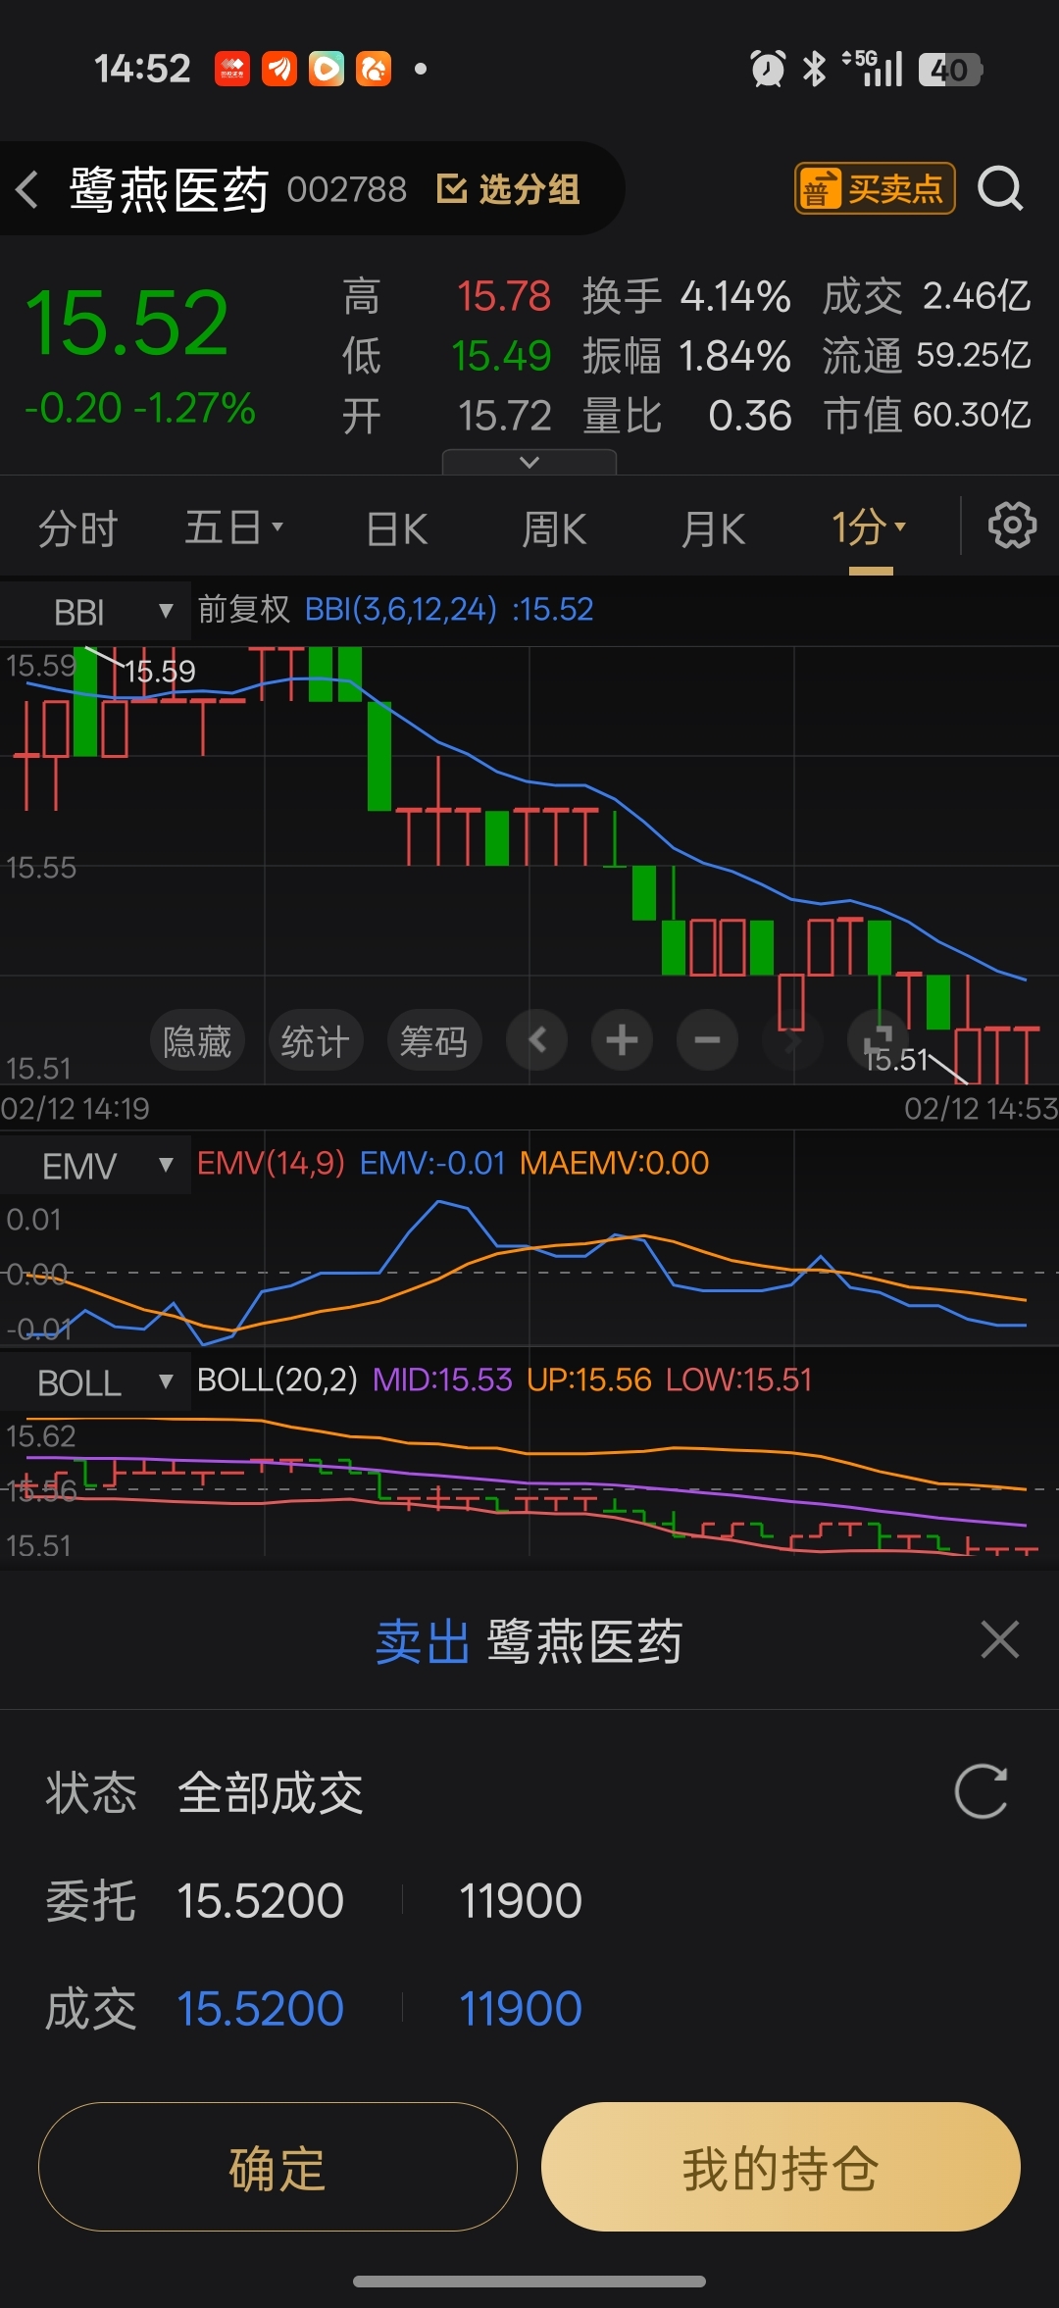Tap the first red notification app icon
This screenshot has width=1059, height=2308.
click(x=232, y=69)
